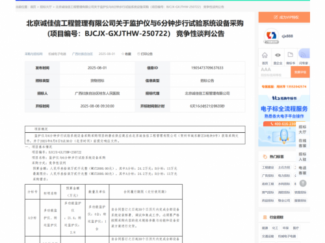Select the 水利招标 hot tag

tap(284, 184)
